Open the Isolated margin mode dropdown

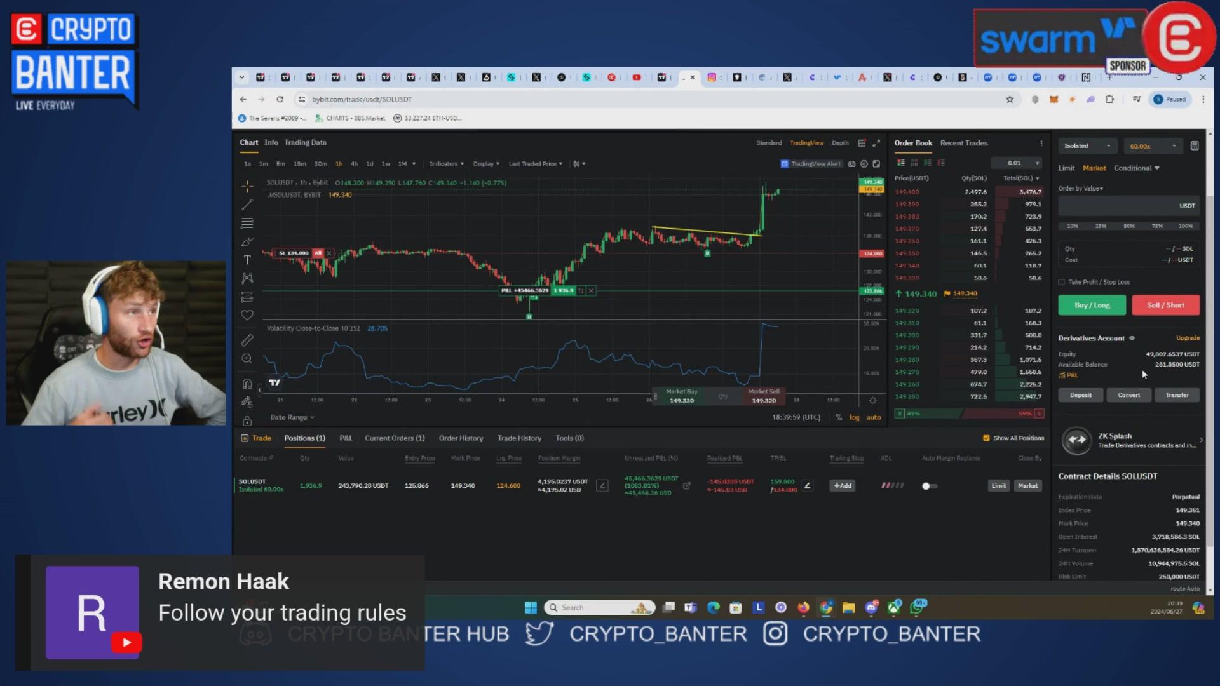[1087, 146]
